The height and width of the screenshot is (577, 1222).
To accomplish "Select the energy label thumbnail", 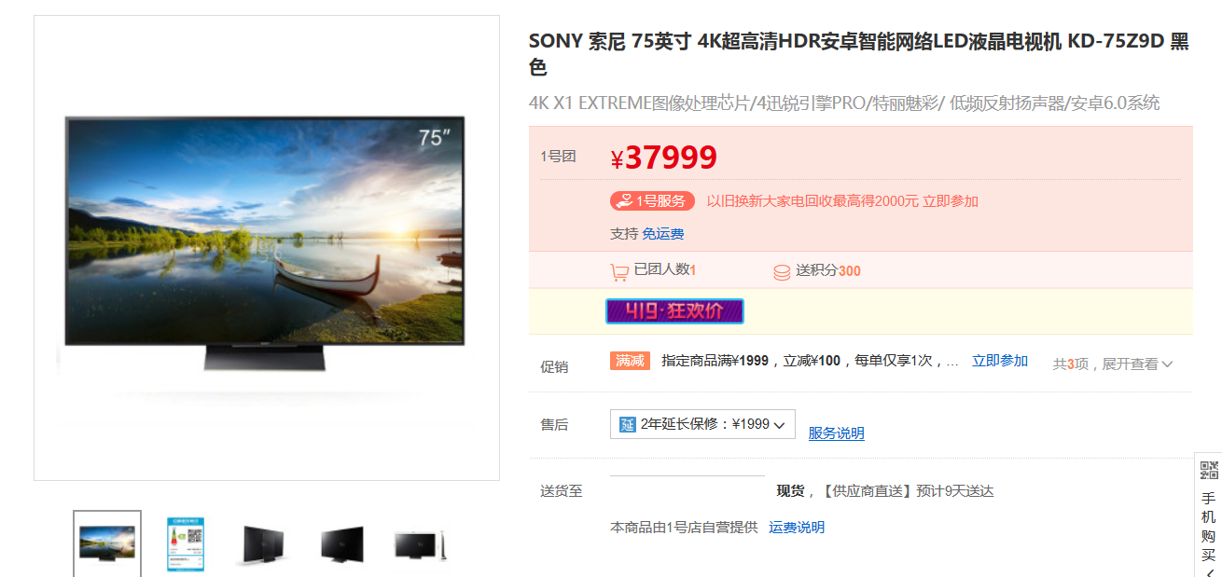I will coord(185,543).
